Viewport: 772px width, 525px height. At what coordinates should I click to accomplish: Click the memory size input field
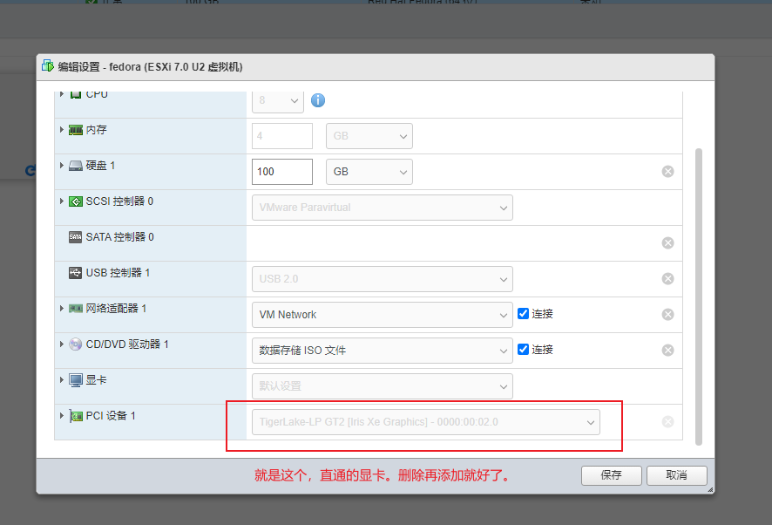(282, 136)
